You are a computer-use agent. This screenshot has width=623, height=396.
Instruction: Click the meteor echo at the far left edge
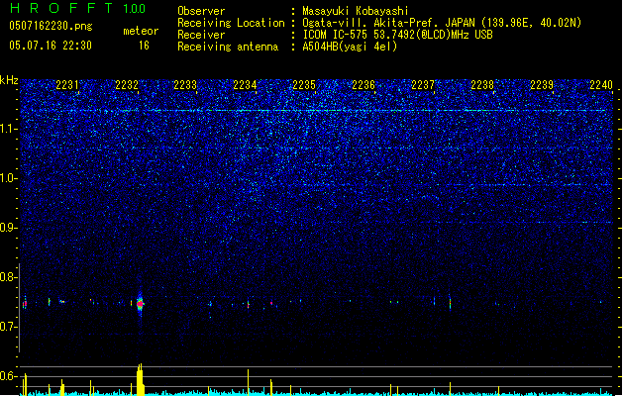click(25, 304)
